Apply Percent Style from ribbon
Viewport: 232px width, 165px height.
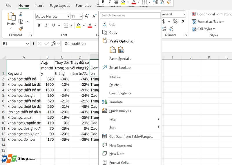click(175, 22)
